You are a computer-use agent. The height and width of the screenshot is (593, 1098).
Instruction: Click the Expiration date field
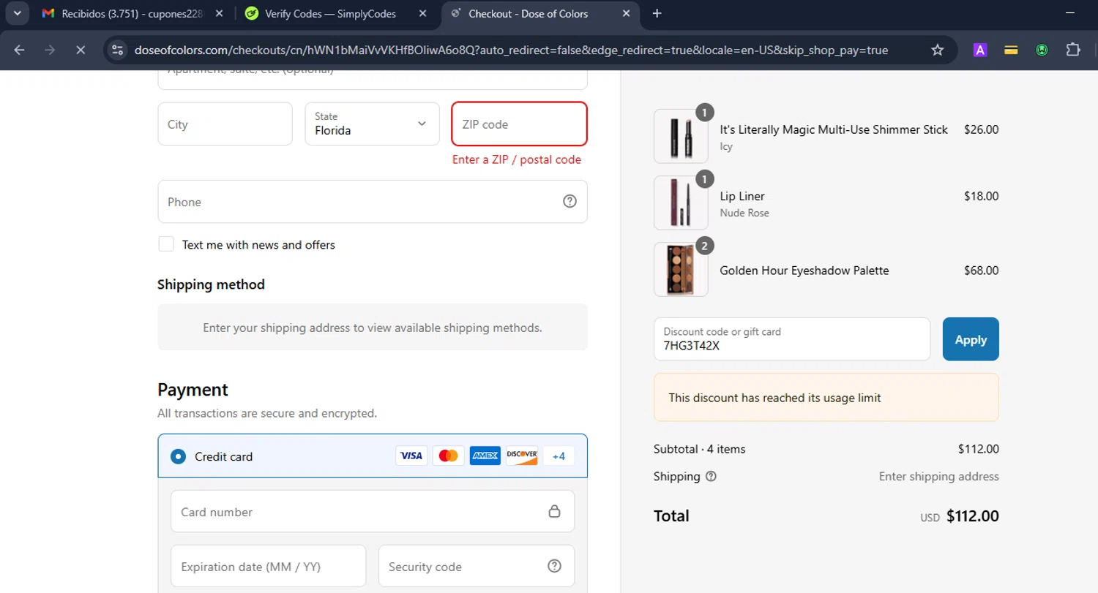(x=268, y=566)
